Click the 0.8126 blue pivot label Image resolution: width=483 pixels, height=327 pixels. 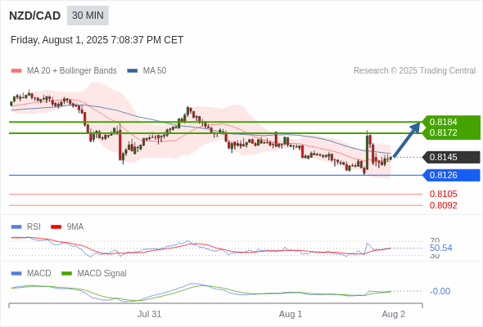tap(452, 175)
